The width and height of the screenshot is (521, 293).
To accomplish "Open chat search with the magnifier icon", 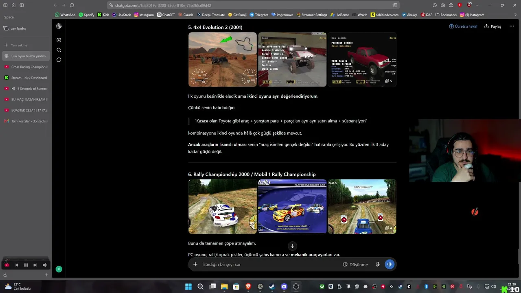I will (x=59, y=50).
